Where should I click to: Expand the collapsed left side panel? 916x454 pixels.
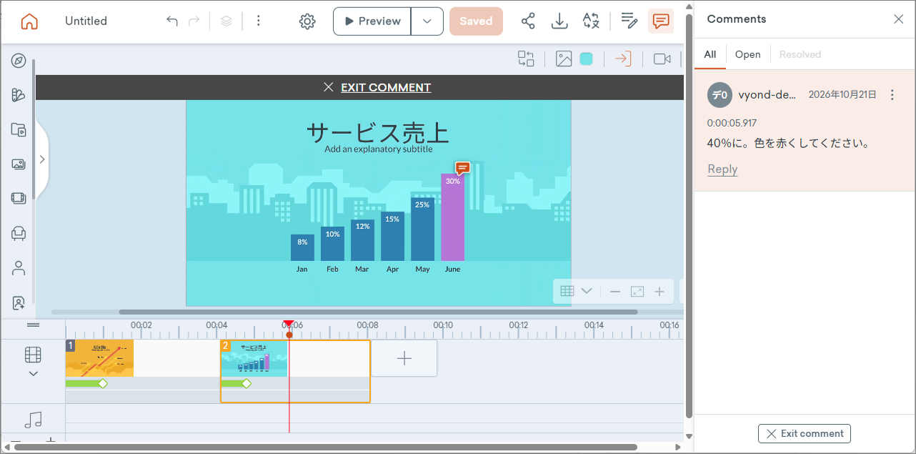(x=42, y=159)
